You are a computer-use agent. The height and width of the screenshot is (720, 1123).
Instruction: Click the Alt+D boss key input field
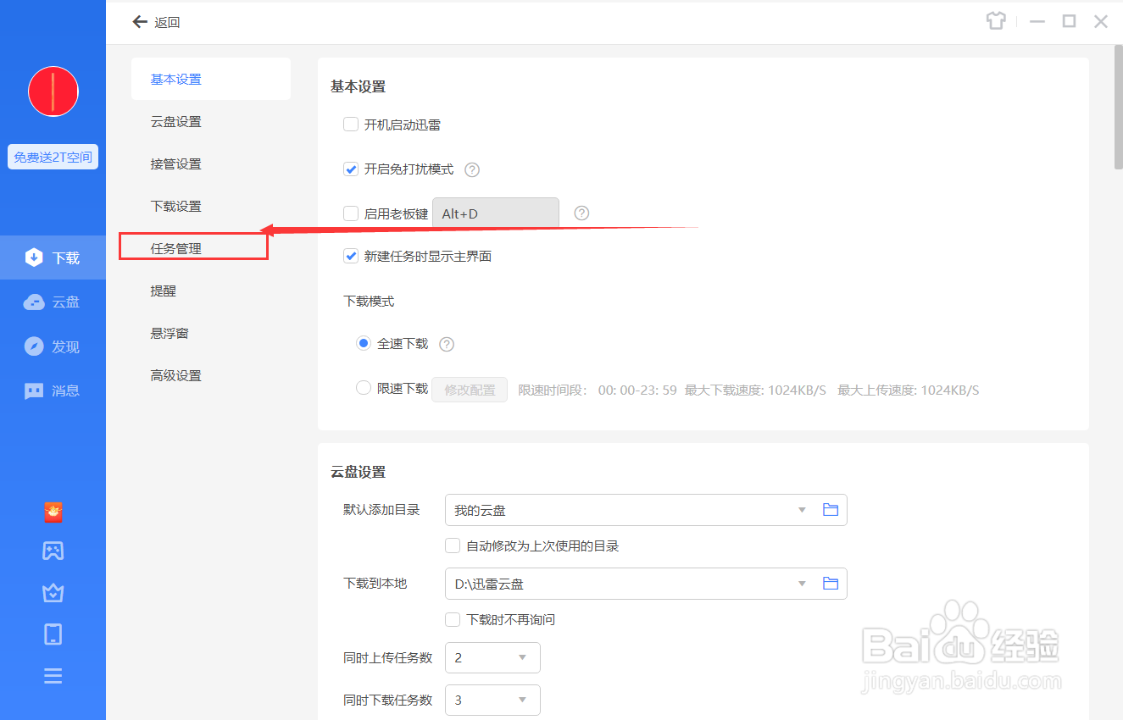[x=496, y=213]
